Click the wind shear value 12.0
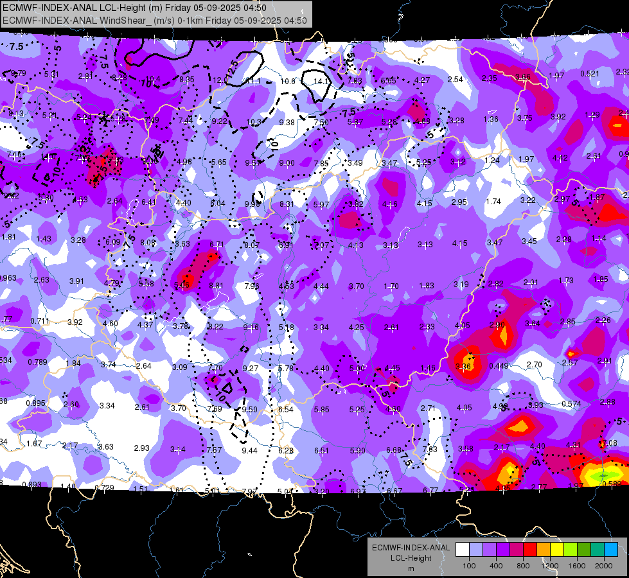This screenshot has height=578, width=629. pyautogui.click(x=220, y=81)
